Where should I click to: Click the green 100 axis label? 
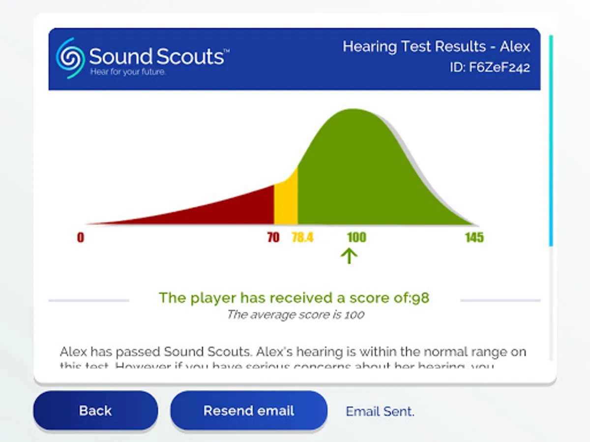pos(356,238)
